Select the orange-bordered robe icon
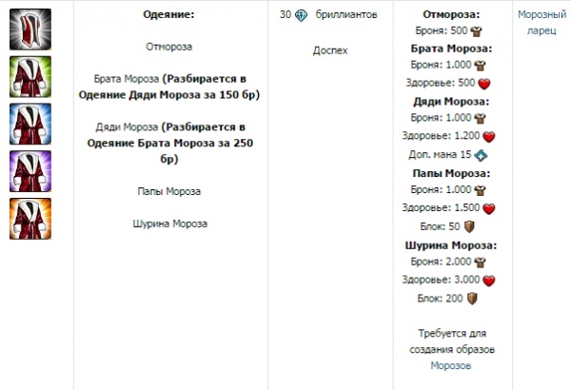 (30, 218)
